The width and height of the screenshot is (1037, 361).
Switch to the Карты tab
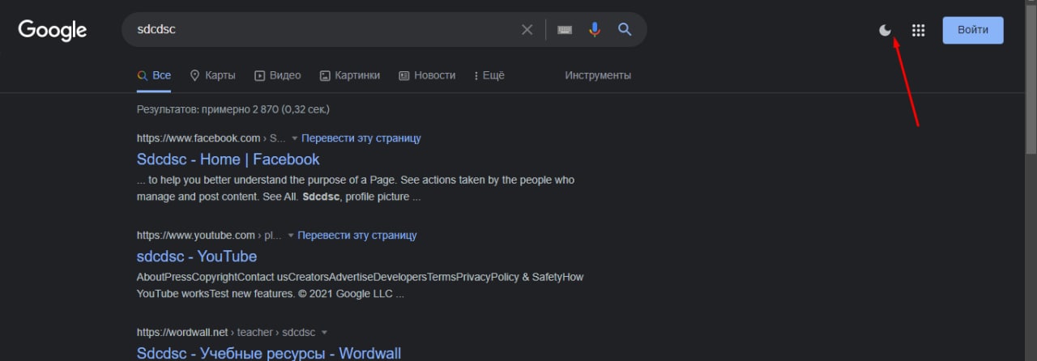pyautogui.click(x=212, y=75)
